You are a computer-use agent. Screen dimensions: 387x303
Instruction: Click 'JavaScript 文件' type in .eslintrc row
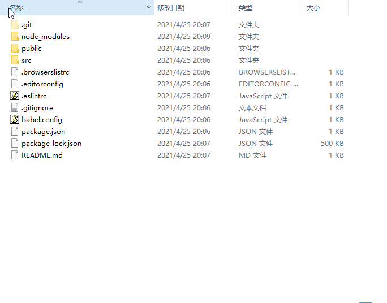tap(263, 96)
